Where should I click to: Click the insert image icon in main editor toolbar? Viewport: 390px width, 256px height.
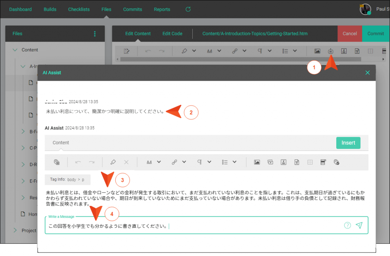(317, 51)
